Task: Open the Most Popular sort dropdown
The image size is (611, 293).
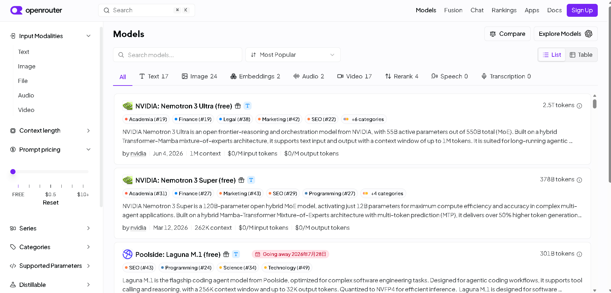Action: pos(293,55)
